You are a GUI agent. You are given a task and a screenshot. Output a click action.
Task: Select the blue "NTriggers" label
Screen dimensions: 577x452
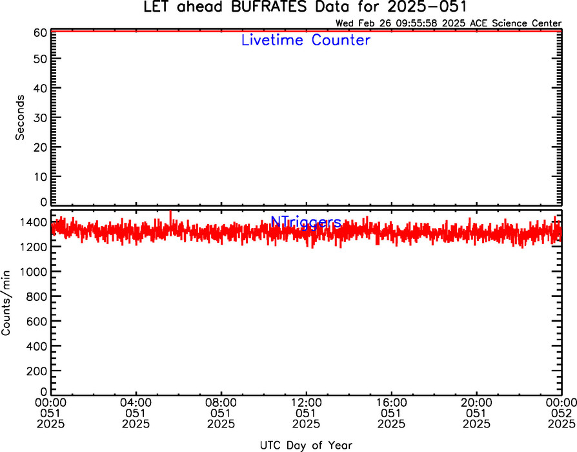click(306, 222)
